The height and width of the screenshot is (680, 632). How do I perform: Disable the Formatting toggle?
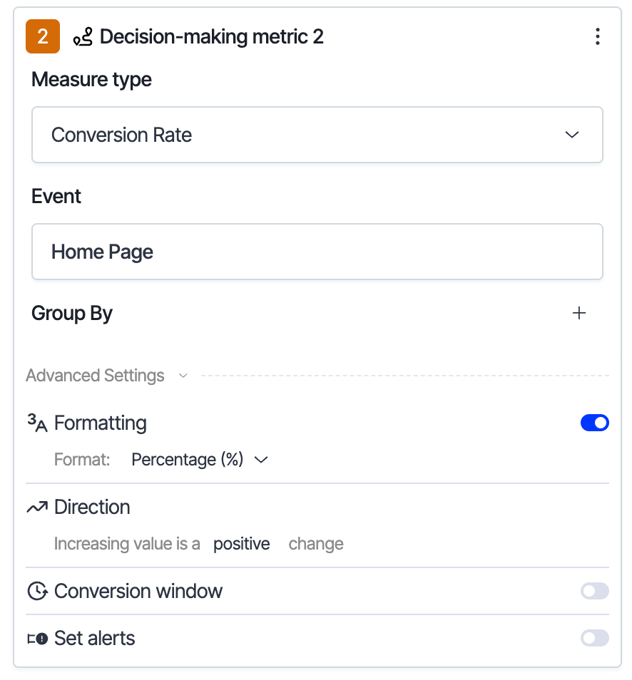click(594, 422)
